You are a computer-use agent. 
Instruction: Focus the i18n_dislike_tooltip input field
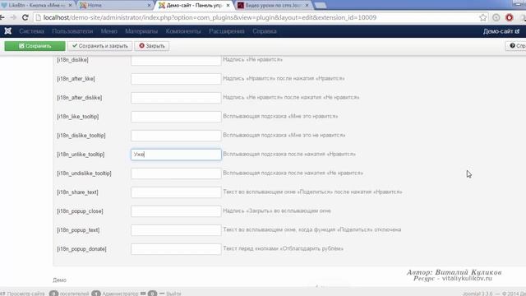pos(176,136)
